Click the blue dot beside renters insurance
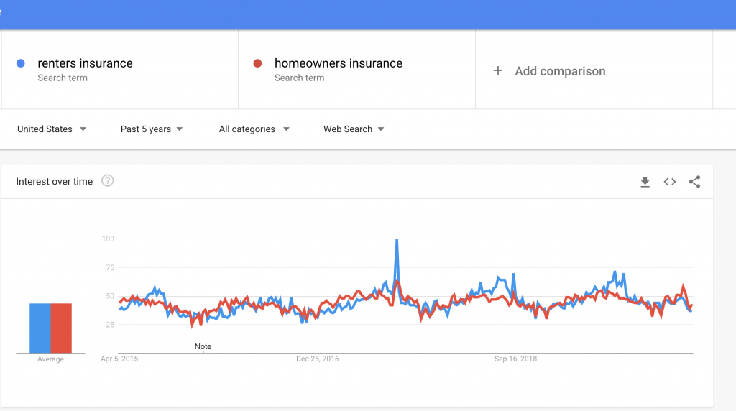 (21, 63)
